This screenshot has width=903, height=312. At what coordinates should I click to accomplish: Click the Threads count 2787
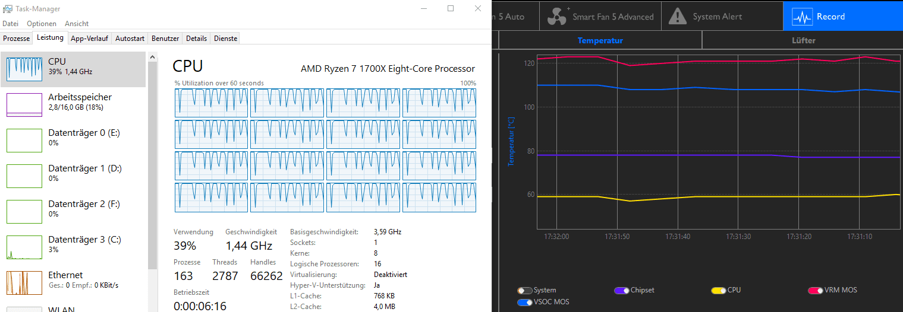click(225, 276)
